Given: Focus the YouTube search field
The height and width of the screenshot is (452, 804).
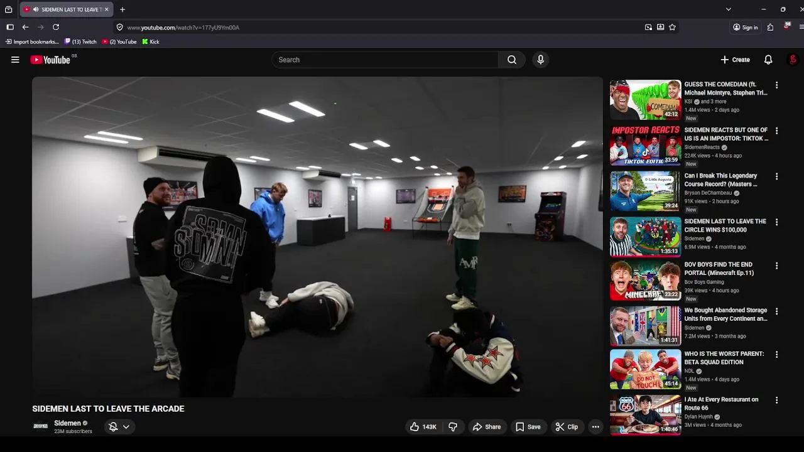Looking at the screenshot, I should coord(385,60).
